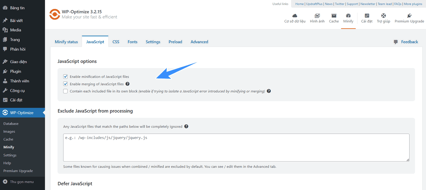The image size is (426, 190).
Task: Open the Twitter useful link
Action: [340, 4]
